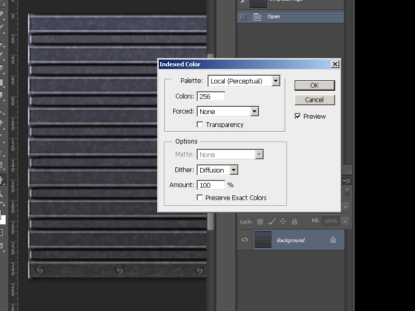Click Lock transparent pixels icon
Image resolution: width=415 pixels, height=311 pixels.
(260, 221)
